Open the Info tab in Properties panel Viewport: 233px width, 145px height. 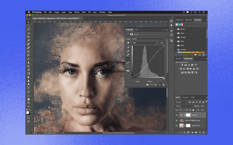point(137,30)
